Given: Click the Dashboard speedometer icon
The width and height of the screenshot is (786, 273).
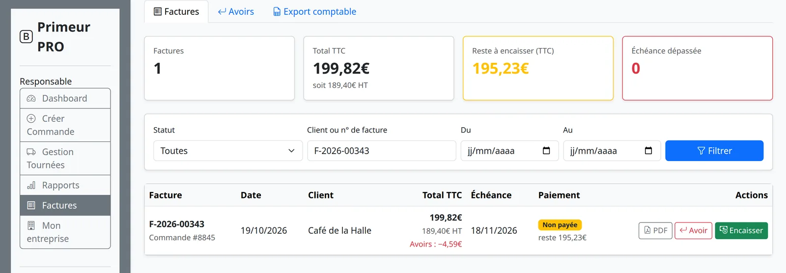Looking at the screenshot, I should click(31, 99).
